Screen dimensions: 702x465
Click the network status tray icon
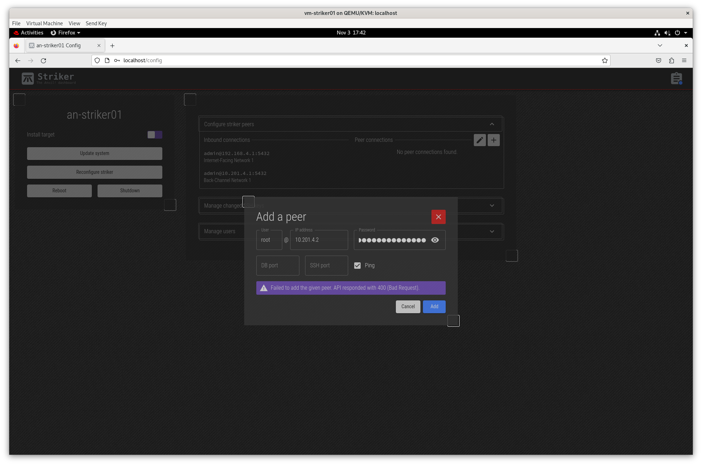tap(657, 33)
